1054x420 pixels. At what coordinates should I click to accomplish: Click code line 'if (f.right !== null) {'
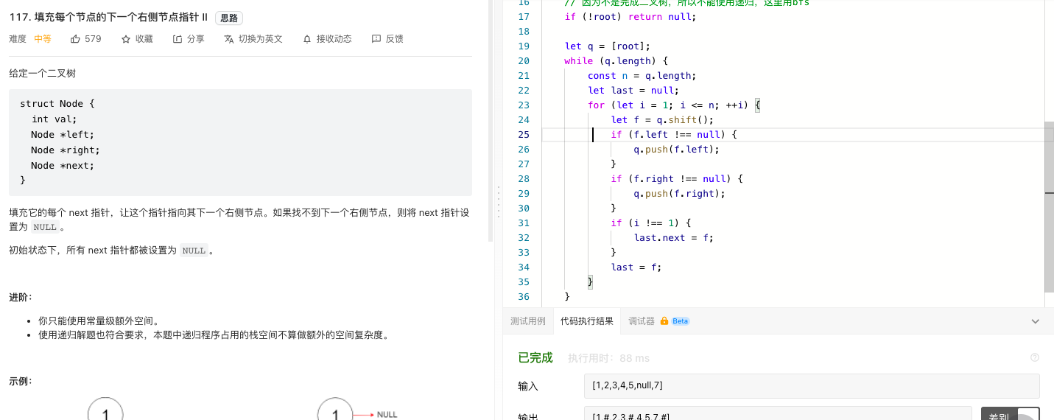(x=676, y=179)
